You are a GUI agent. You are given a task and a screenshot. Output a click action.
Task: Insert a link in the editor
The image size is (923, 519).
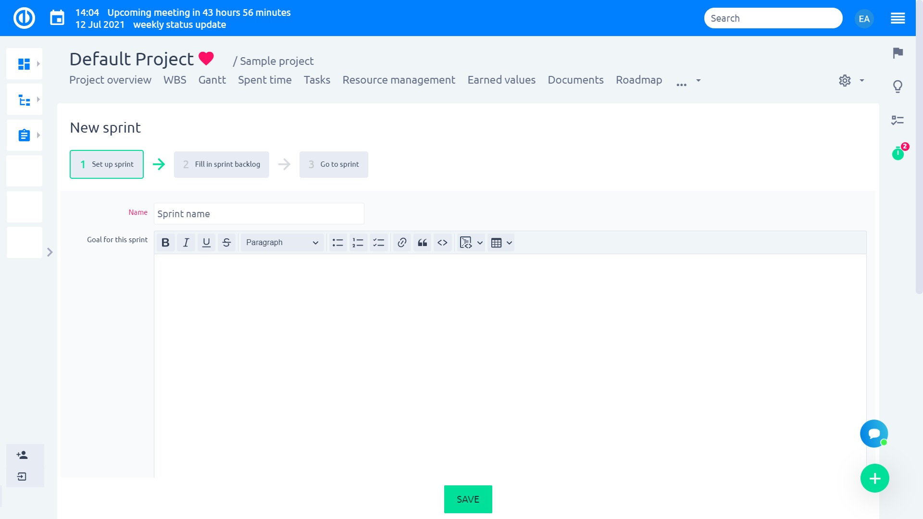pos(402,243)
